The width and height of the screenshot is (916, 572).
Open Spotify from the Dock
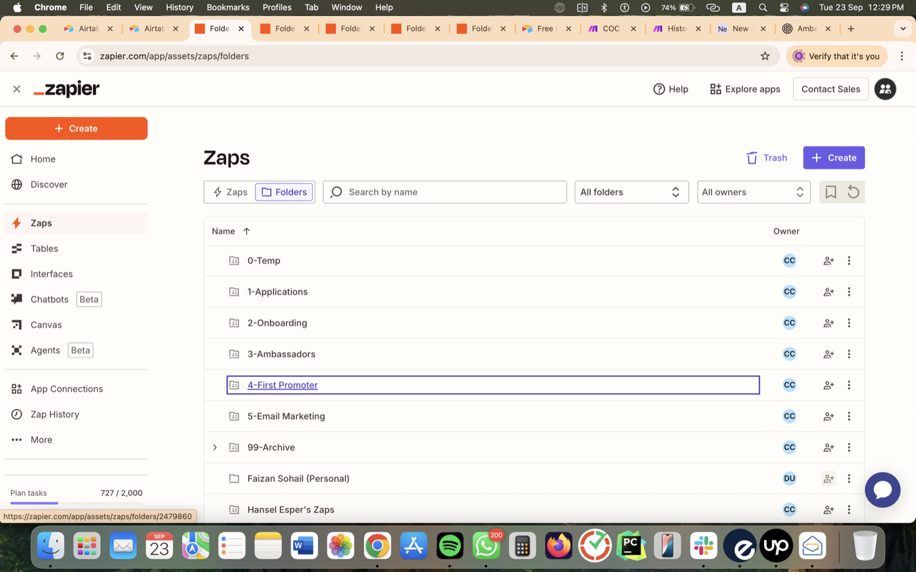click(x=450, y=546)
